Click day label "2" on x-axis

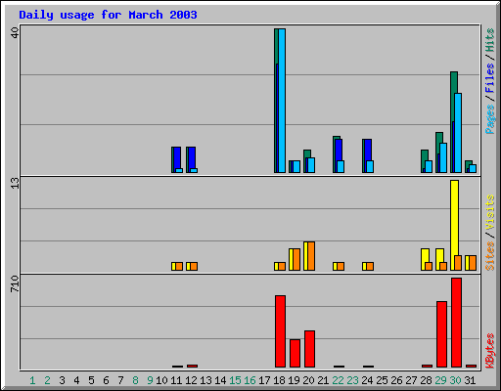click(x=47, y=380)
